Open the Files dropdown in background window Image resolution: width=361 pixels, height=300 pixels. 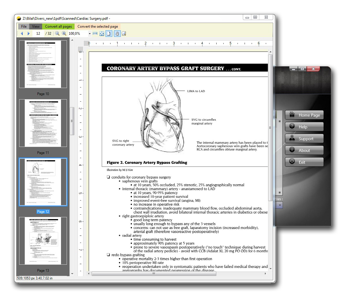coord(279,205)
